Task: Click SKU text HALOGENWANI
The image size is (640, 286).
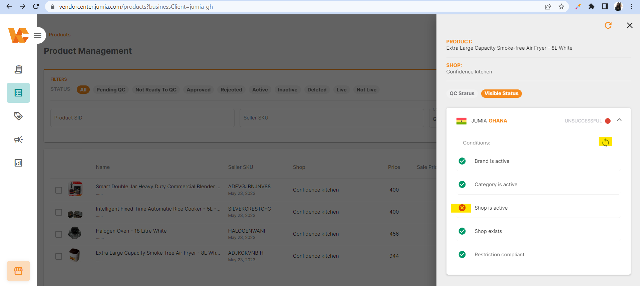Action: coord(247,231)
